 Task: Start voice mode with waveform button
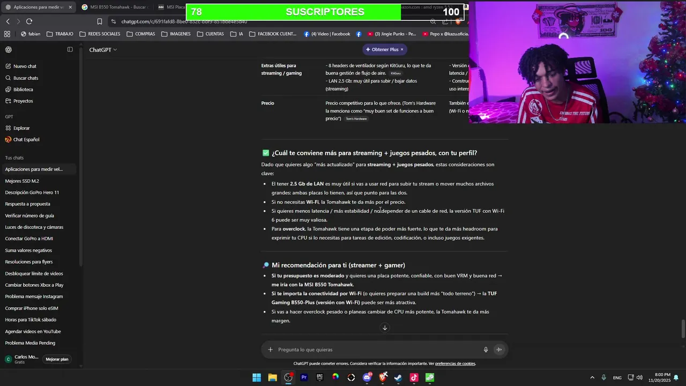498,350
